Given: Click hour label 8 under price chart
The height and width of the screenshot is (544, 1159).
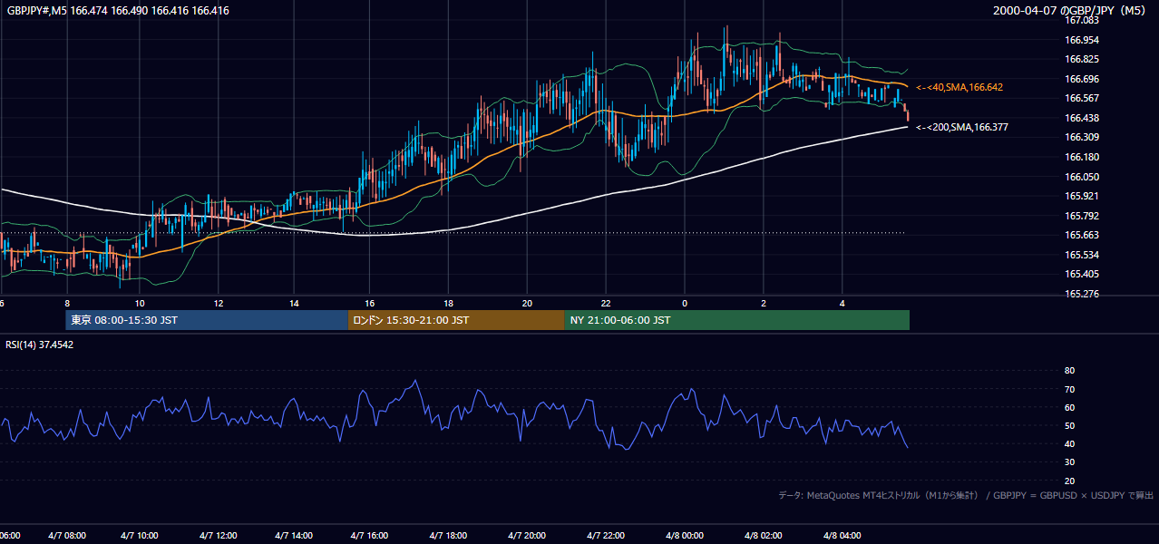Looking at the screenshot, I should click(x=67, y=303).
